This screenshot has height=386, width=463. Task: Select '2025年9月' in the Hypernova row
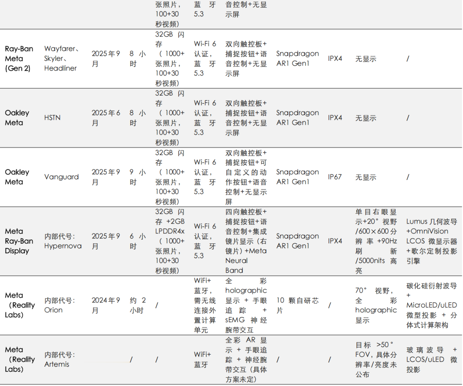[x=106, y=241]
